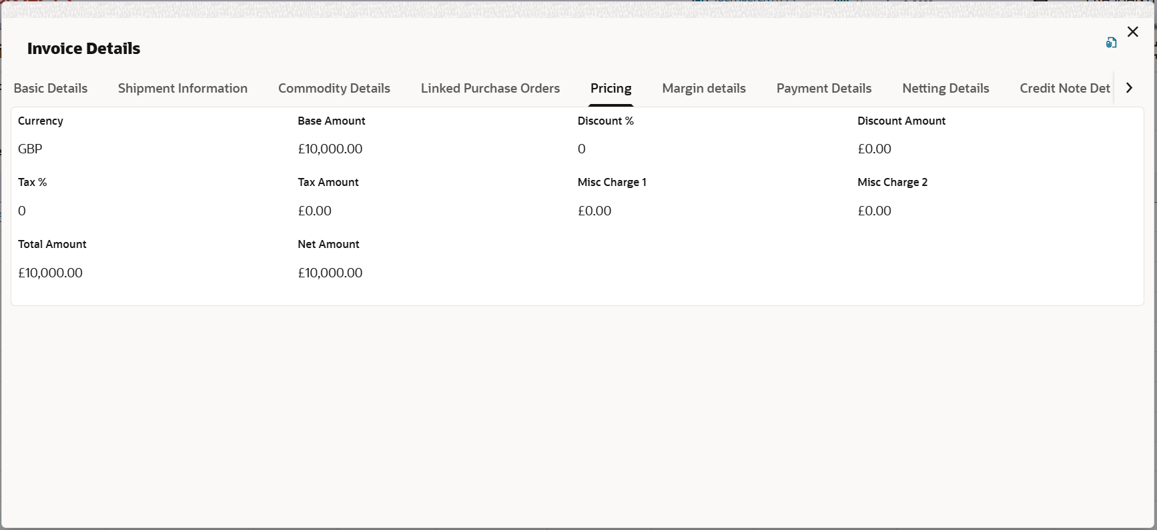Select the Linked Purchase Orders tab
This screenshot has height=530, width=1157.
click(490, 89)
